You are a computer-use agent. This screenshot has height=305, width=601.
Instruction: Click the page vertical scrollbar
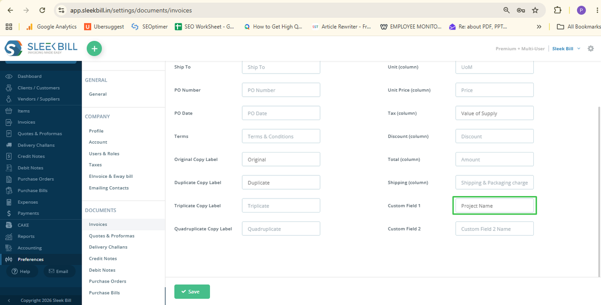point(598,191)
